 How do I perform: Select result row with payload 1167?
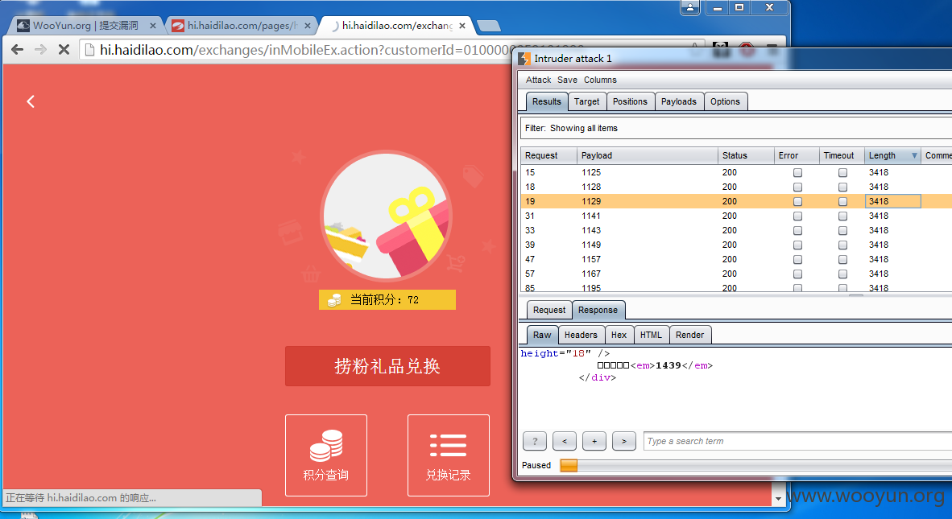736,274
